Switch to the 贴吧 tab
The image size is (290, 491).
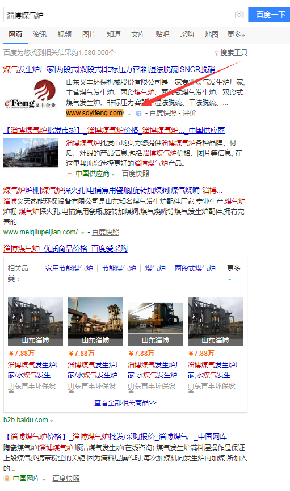click(162, 35)
